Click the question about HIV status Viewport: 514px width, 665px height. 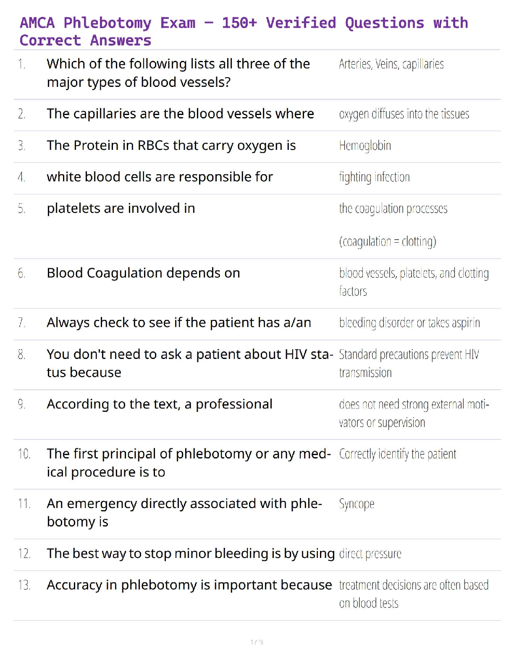click(x=189, y=363)
